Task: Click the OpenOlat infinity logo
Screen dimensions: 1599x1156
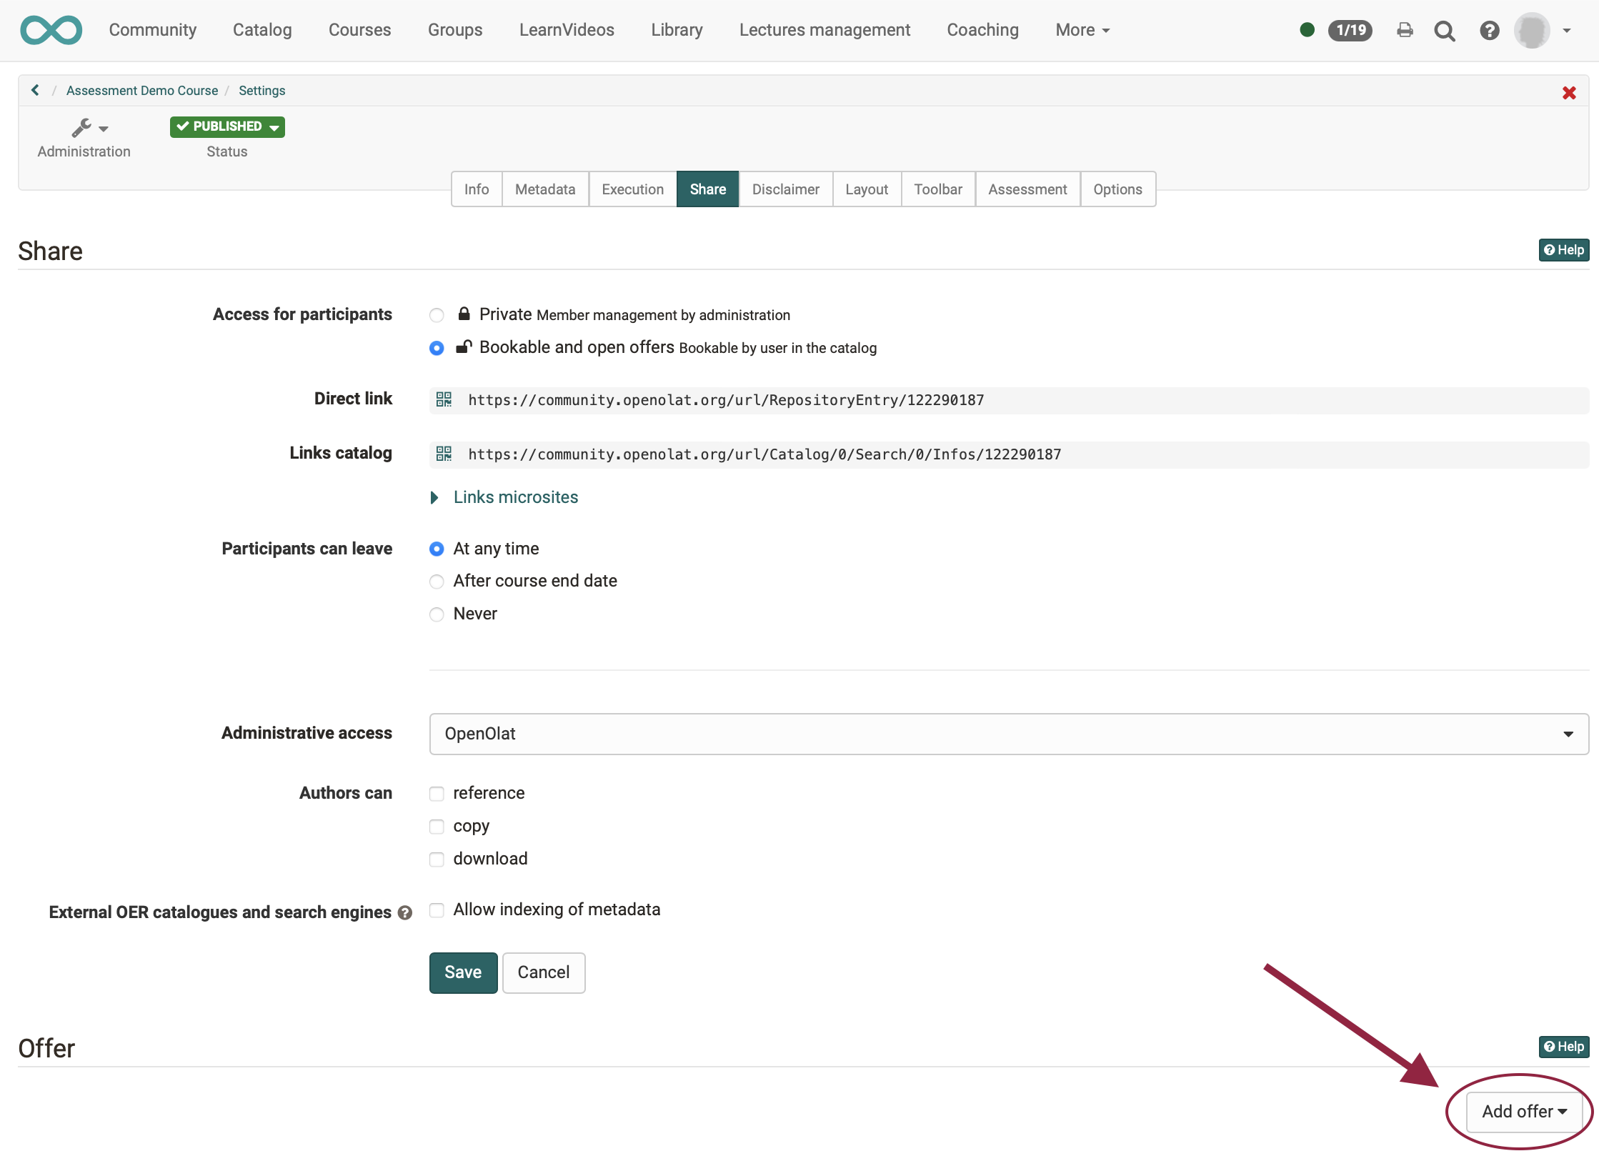Action: [x=51, y=30]
